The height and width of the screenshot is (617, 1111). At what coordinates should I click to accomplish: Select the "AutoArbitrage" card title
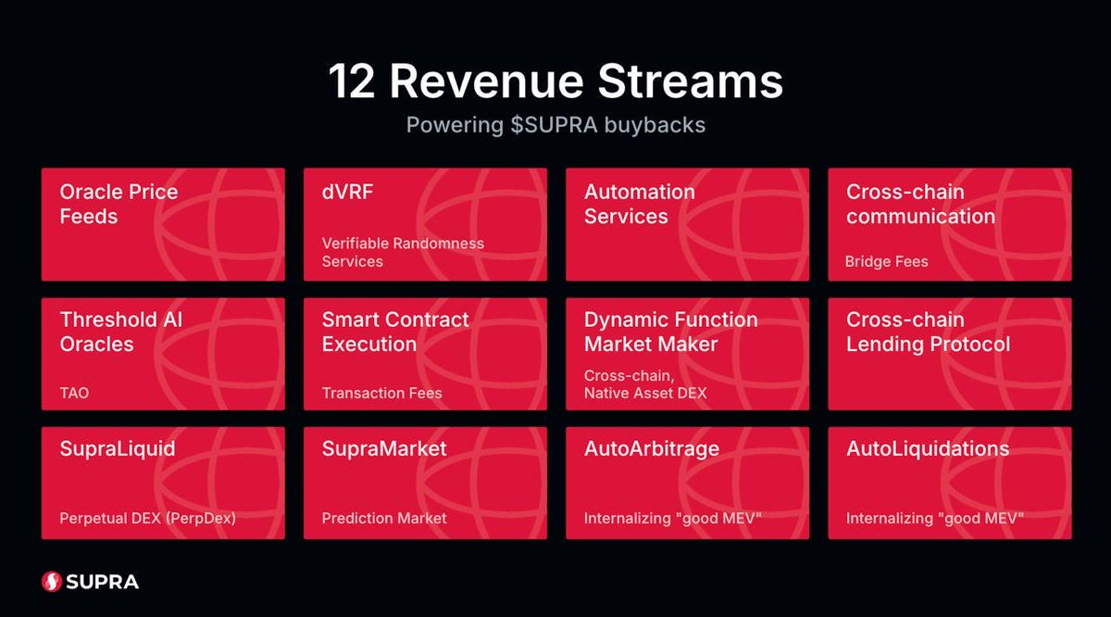coord(651,448)
